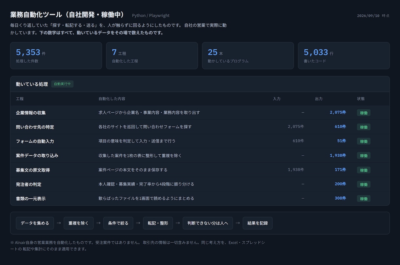This screenshot has width=400, height=265.
Task: Click the Python / Playwright label
Action: tap(151, 15)
